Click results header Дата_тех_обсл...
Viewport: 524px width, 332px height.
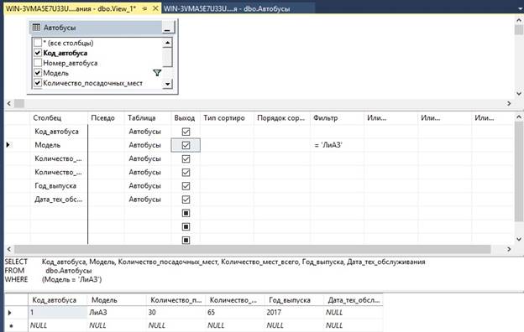tap(354, 300)
